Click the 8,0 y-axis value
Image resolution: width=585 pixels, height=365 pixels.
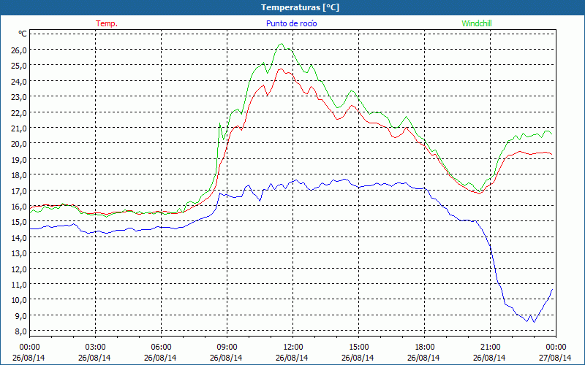(x=21, y=331)
